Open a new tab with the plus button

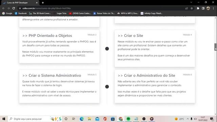43,3
